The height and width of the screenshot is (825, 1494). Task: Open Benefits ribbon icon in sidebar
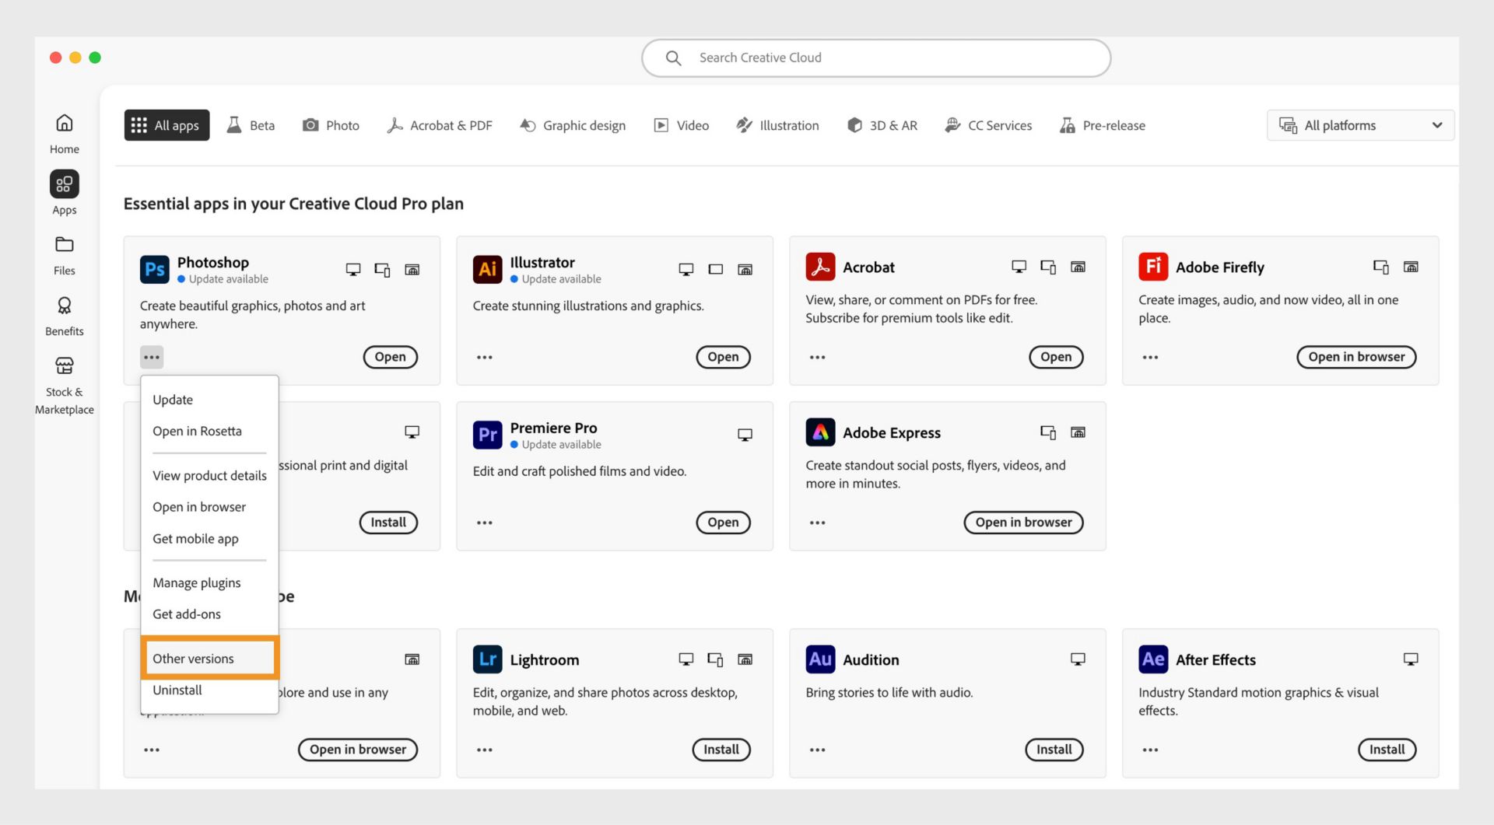[65, 306]
